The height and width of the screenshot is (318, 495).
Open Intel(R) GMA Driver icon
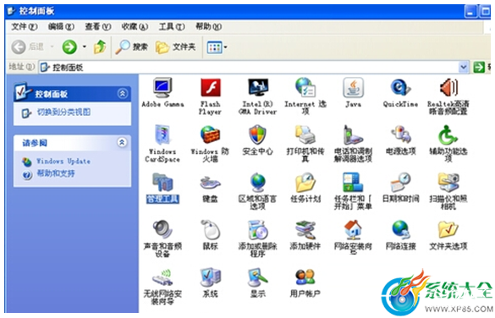tap(258, 87)
